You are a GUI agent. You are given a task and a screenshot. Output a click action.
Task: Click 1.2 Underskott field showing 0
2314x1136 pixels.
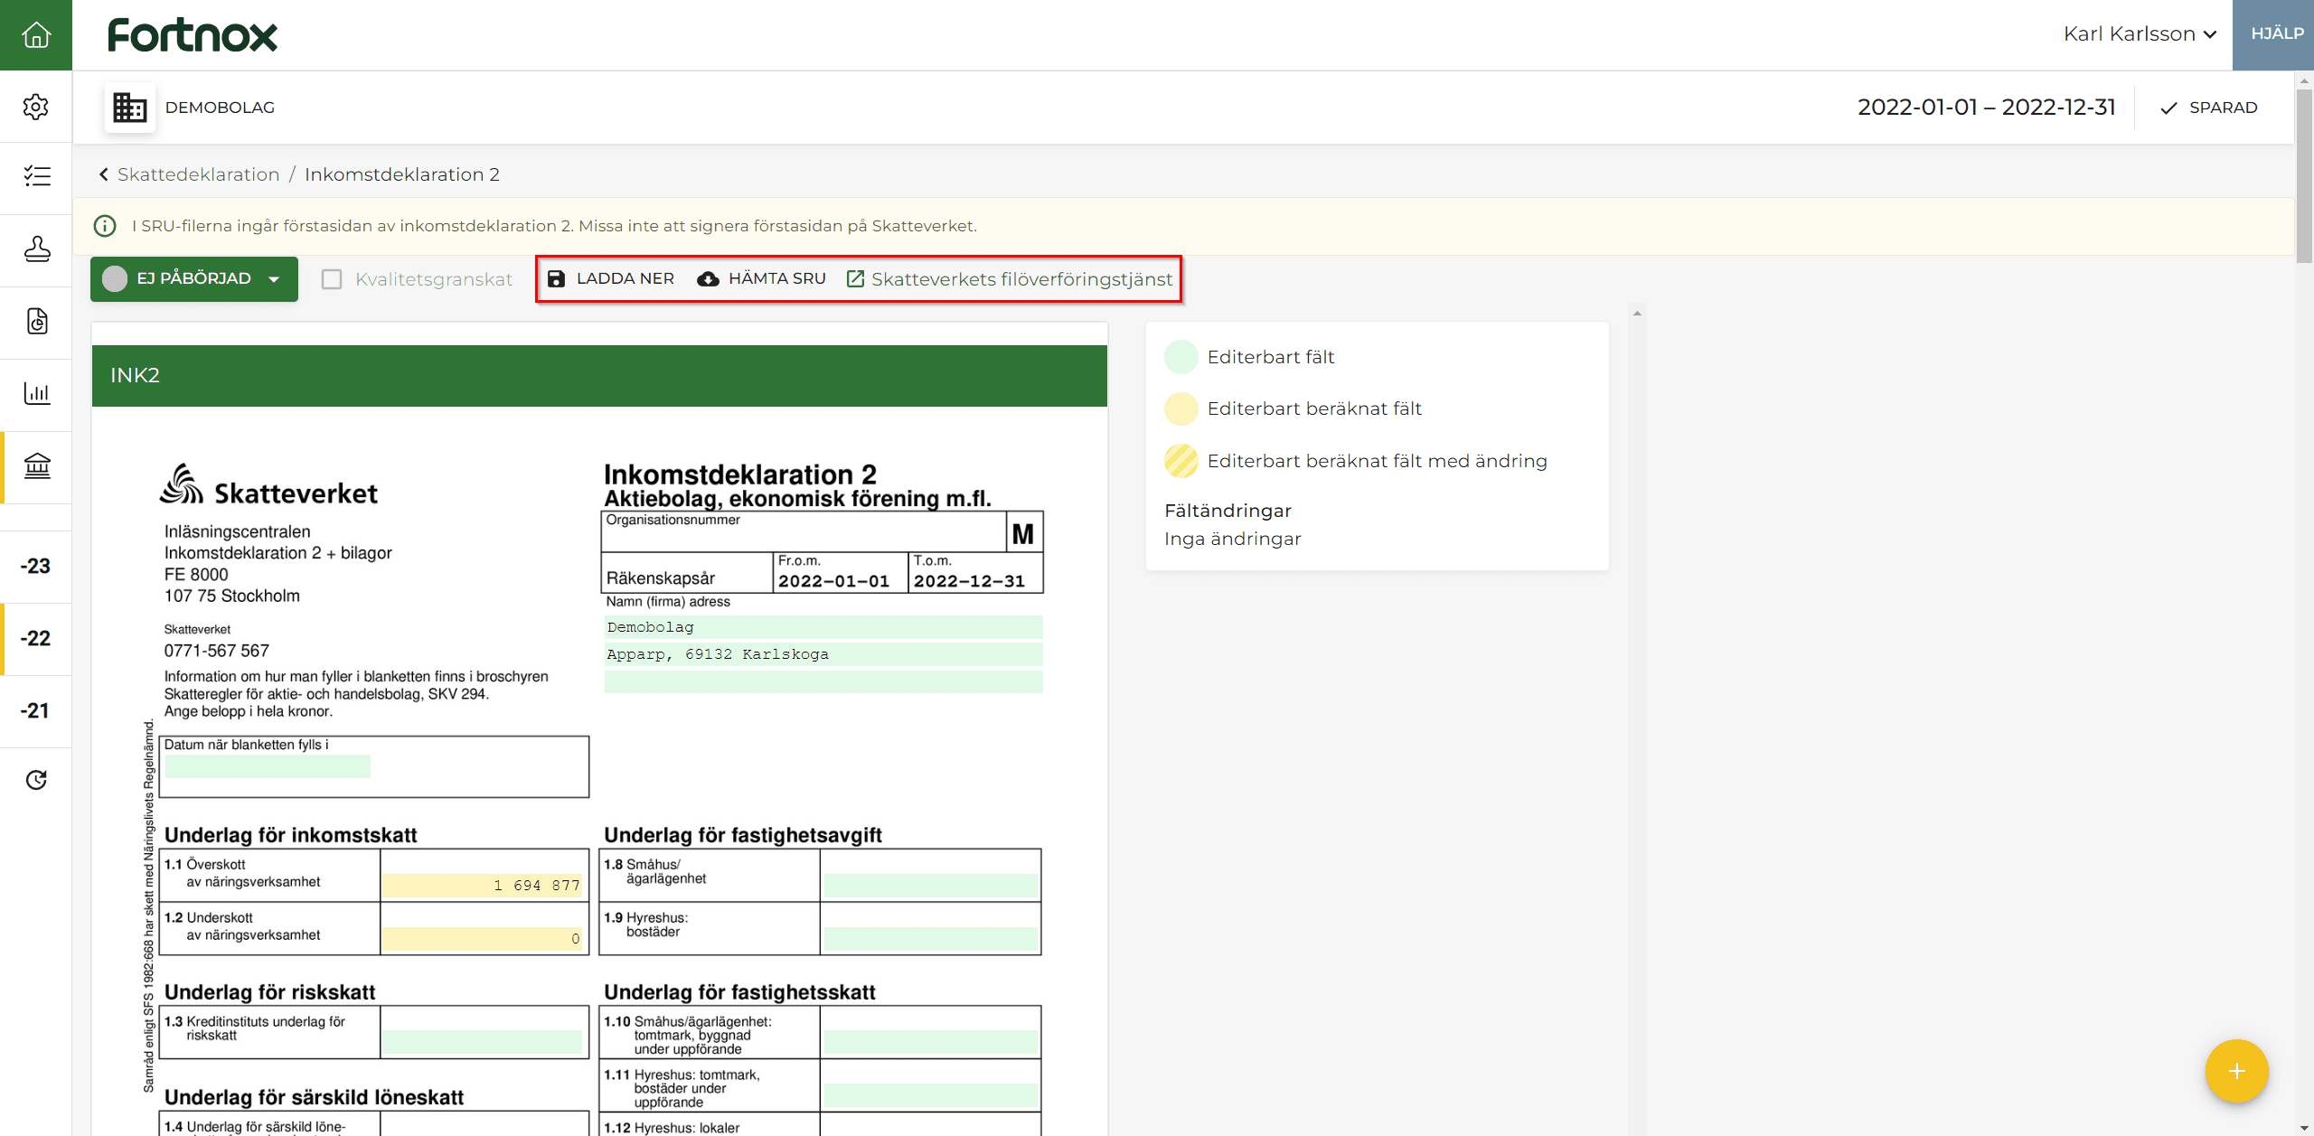tap(483, 939)
